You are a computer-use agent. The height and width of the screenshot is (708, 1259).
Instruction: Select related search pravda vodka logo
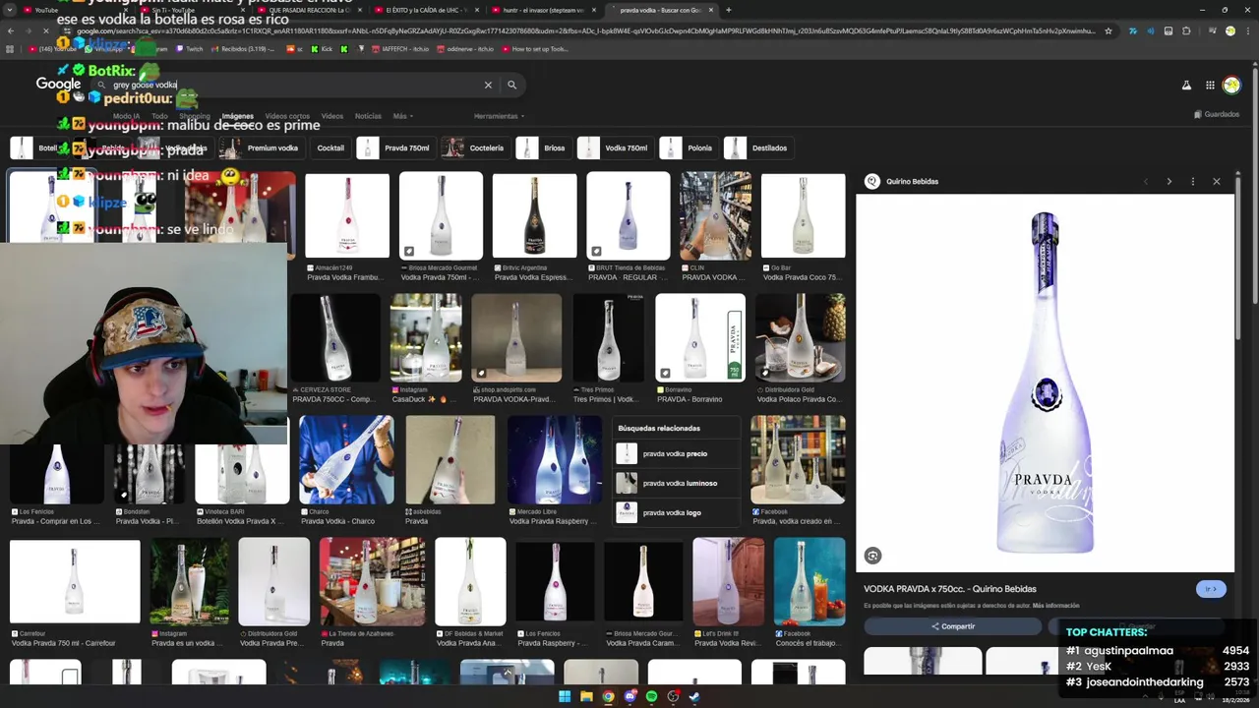pyautogui.click(x=675, y=513)
